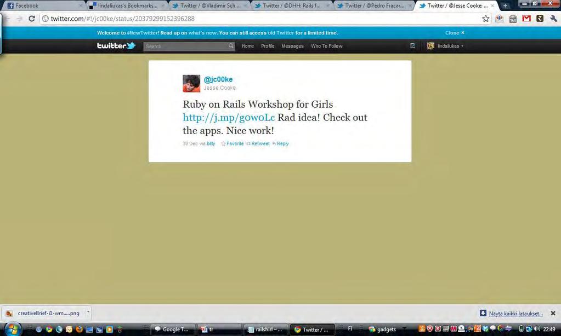Open the Windows Start menu
The width and height of the screenshot is (561, 336).
(x=13, y=329)
